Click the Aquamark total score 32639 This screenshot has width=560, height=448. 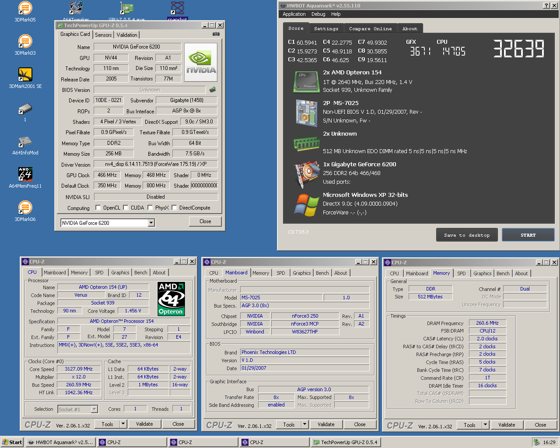[x=518, y=49]
